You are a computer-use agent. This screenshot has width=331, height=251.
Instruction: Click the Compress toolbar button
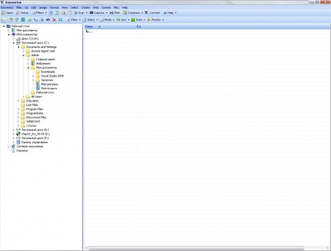click(131, 13)
